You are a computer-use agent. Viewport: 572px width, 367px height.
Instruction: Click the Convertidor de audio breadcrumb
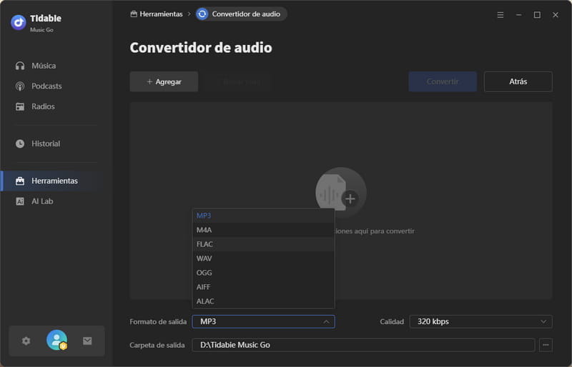tap(241, 14)
